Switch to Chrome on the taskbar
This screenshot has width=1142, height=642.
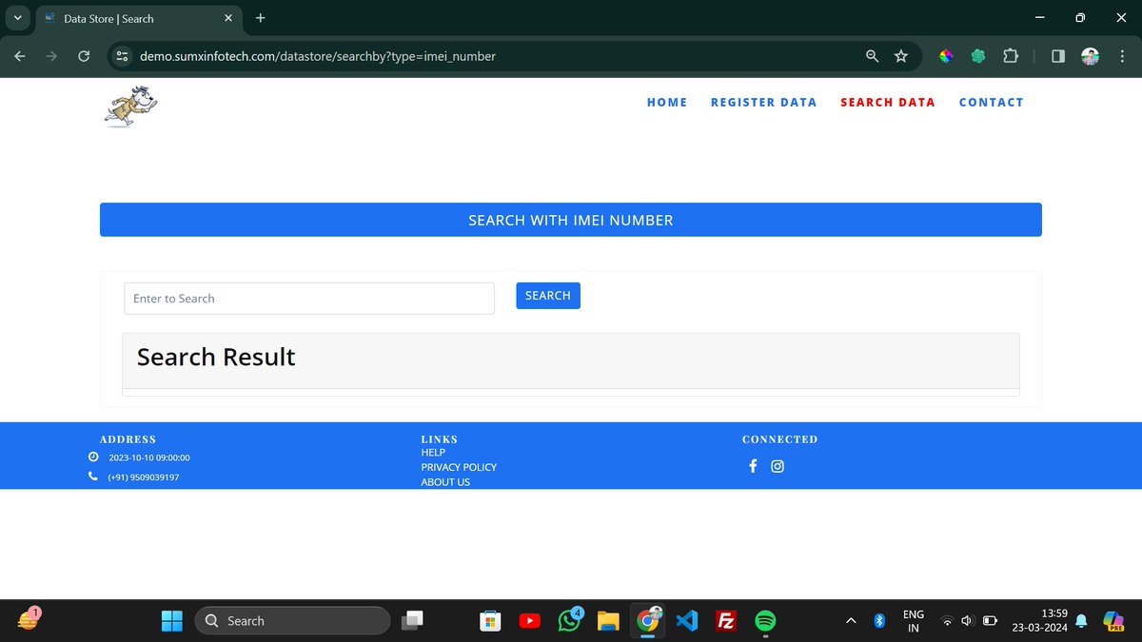pos(648,620)
